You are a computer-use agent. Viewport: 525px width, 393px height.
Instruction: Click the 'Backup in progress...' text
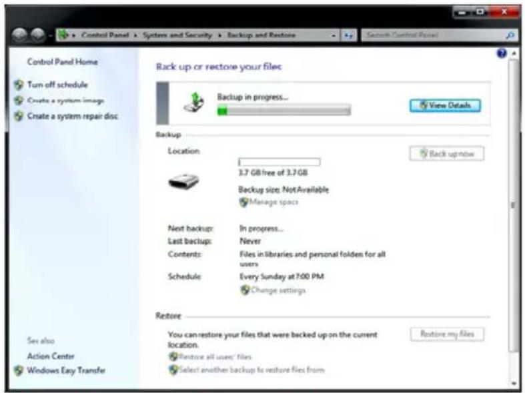click(252, 97)
